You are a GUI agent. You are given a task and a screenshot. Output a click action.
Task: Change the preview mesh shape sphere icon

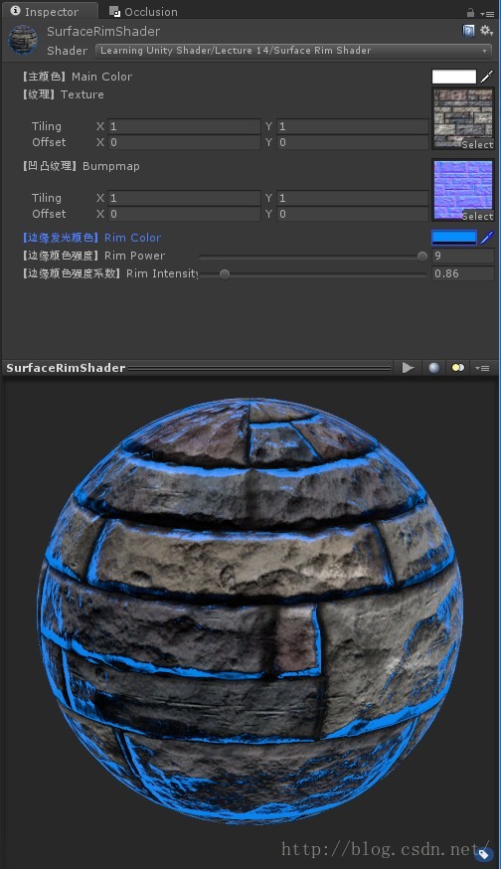(x=434, y=368)
